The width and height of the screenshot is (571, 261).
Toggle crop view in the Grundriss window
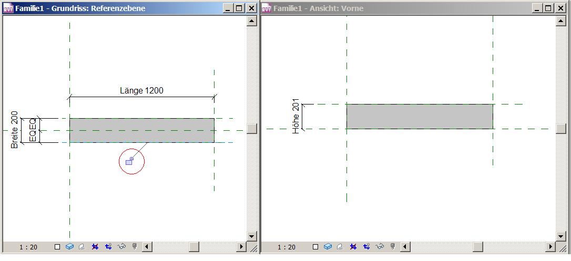pyautogui.click(x=95, y=247)
